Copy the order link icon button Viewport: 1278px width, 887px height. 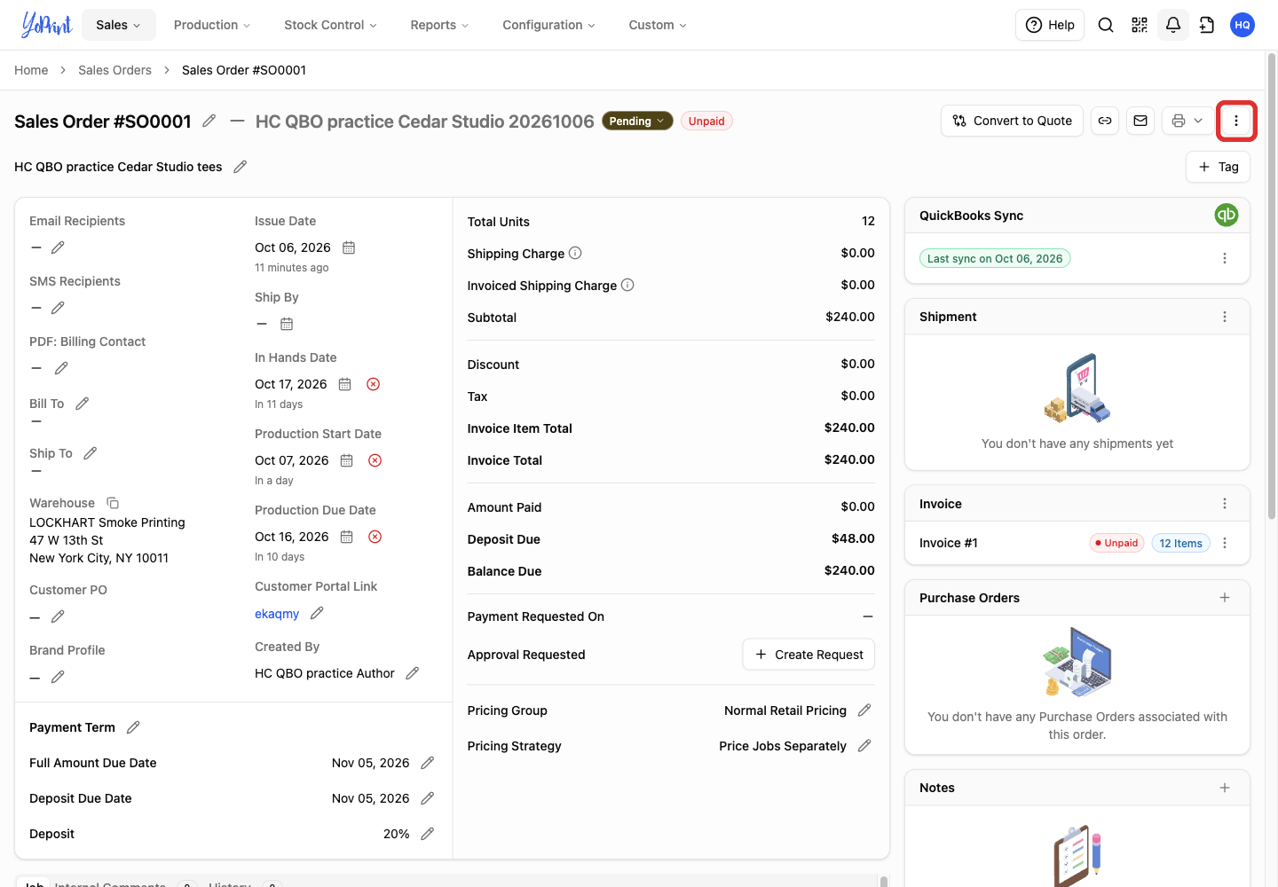pyautogui.click(x=1105, y=121)
